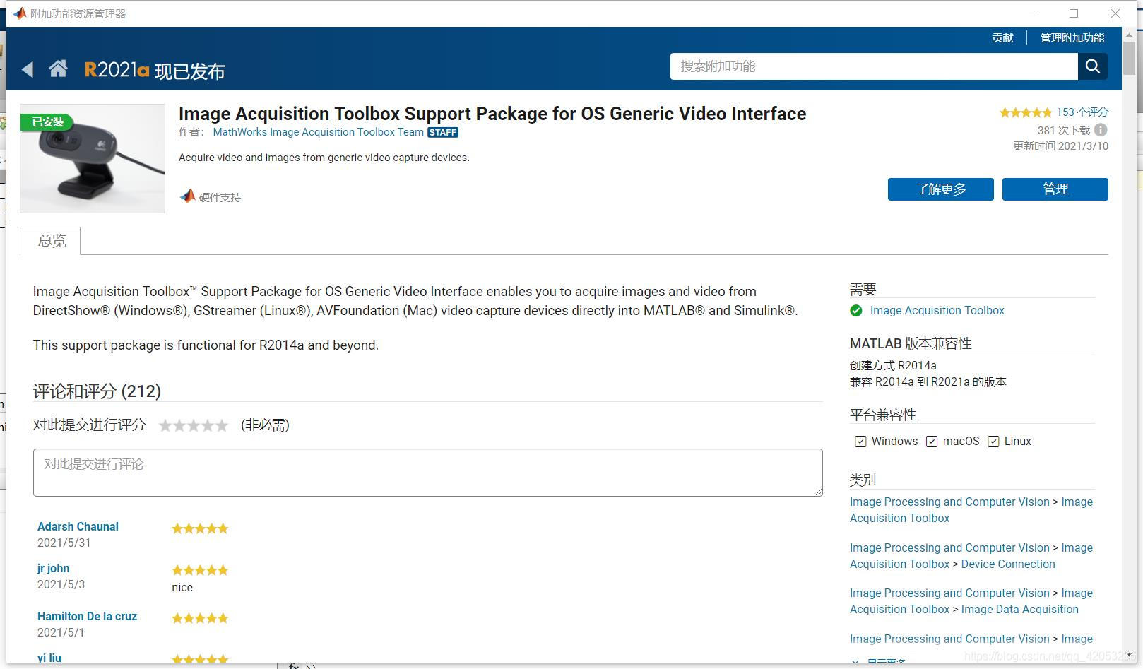This screenshot has width=1143, height=669.
Task: Click the 搜索附加功能 search field
Action: click(x=874, y=66)
